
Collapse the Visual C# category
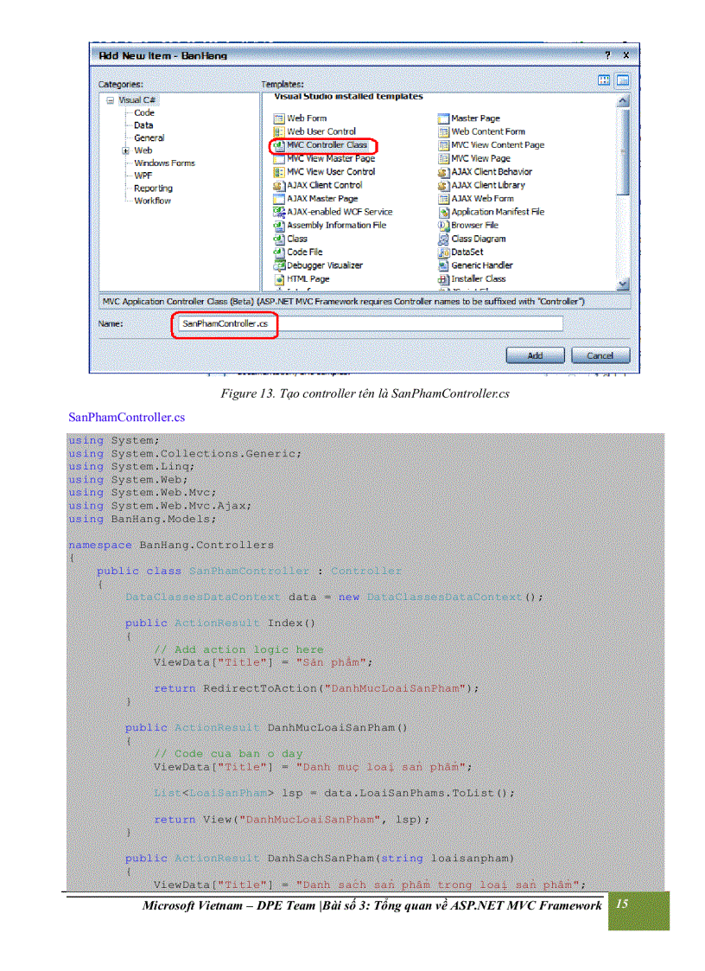pyautogui.click(x=111, y=99)
